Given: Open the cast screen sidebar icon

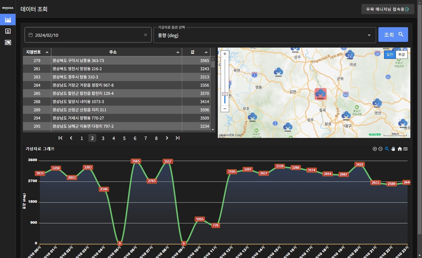Looking at the screenshot, I should (x=8, y=43).
